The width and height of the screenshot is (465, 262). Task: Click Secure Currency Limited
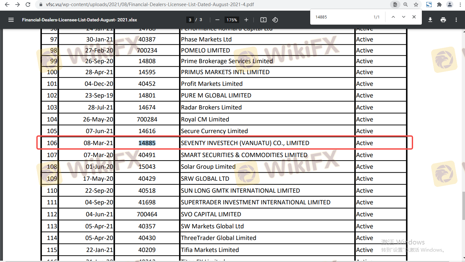(214, 131)
